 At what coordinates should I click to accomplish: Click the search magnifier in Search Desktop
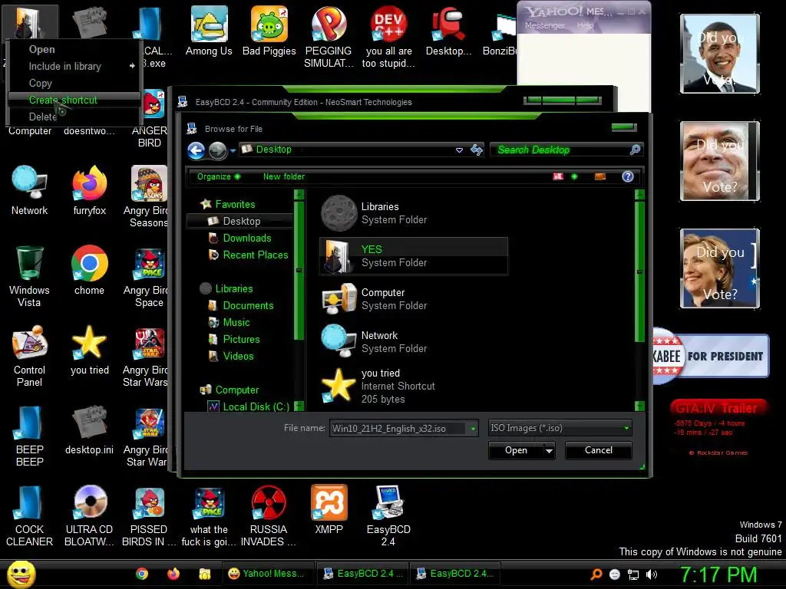point(635,150)
